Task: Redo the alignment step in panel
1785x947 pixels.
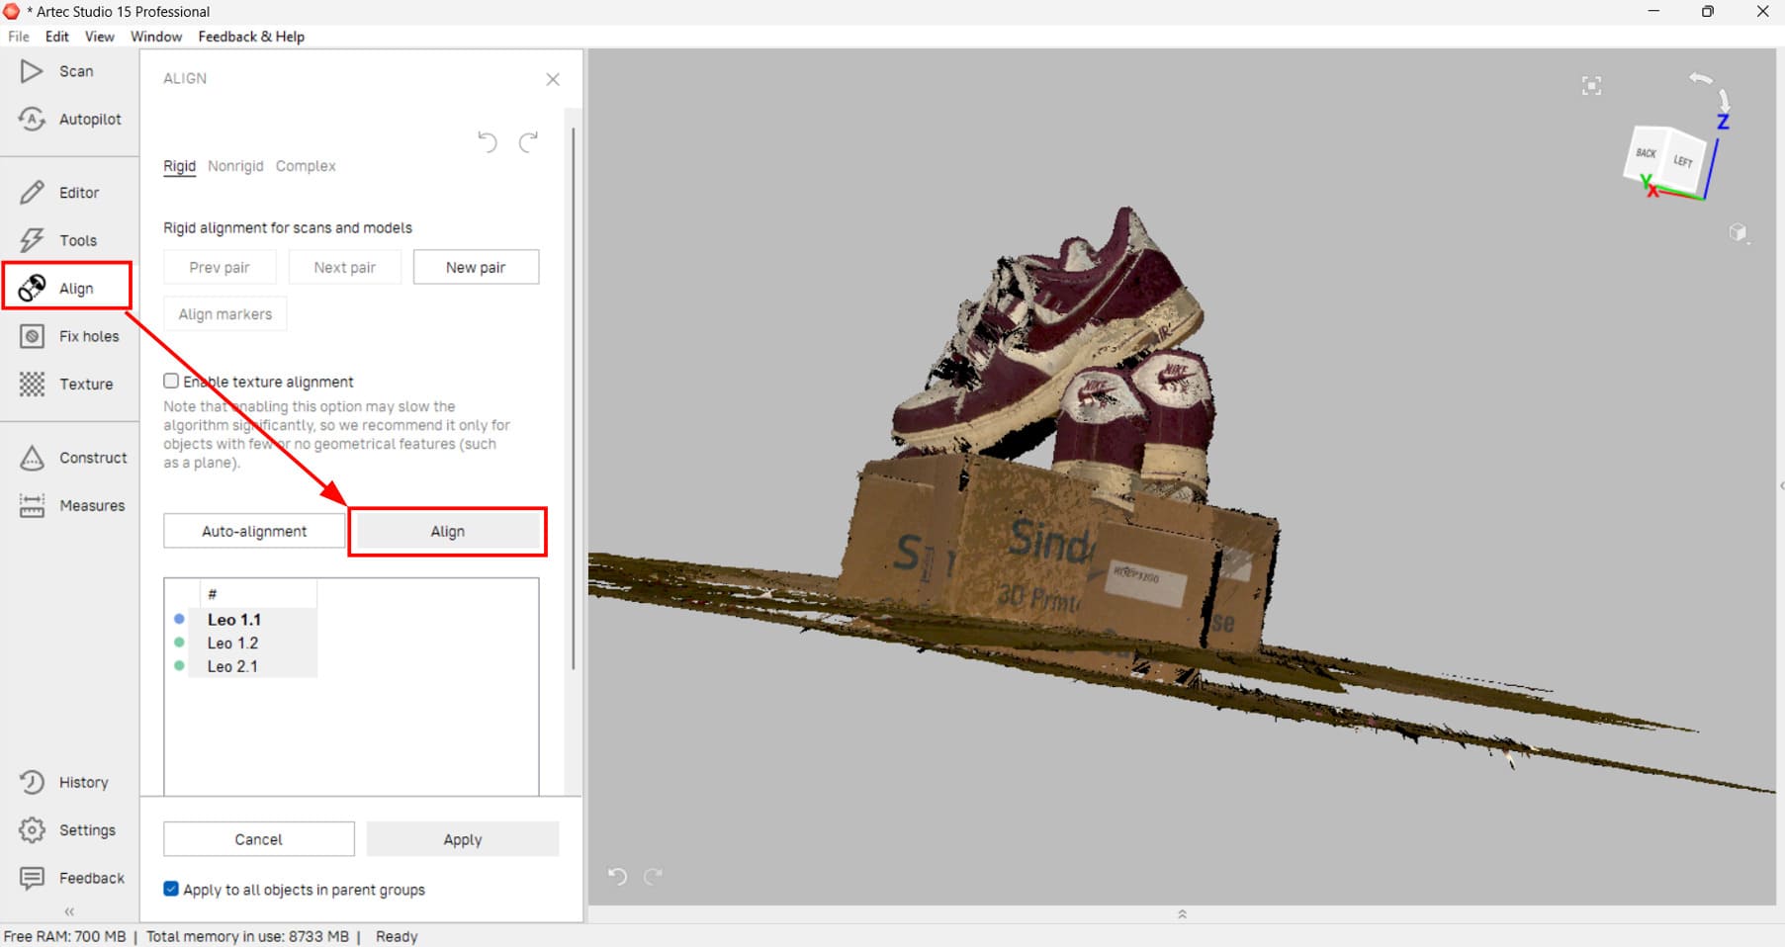Action: 529,141
